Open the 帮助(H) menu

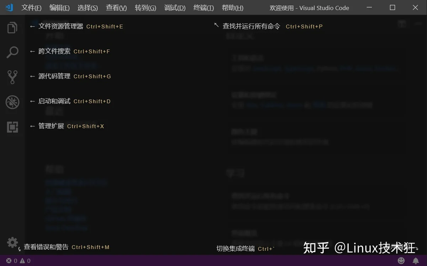(232, 8)
